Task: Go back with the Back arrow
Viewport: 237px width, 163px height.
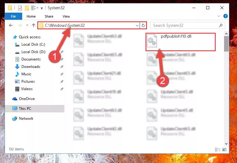Action: tap(11, 25)
